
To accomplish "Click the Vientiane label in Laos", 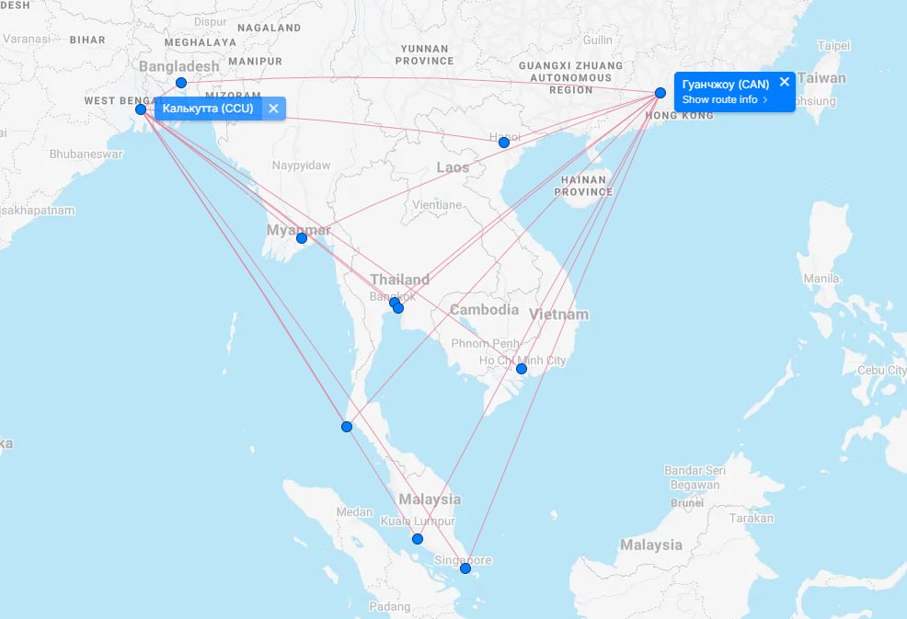I will click(x=438, y=204).
